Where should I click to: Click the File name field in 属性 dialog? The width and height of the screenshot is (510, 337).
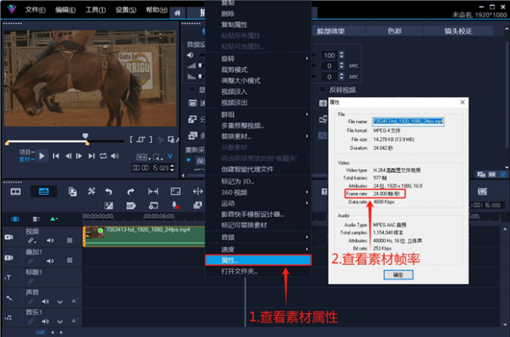point(408,121)
